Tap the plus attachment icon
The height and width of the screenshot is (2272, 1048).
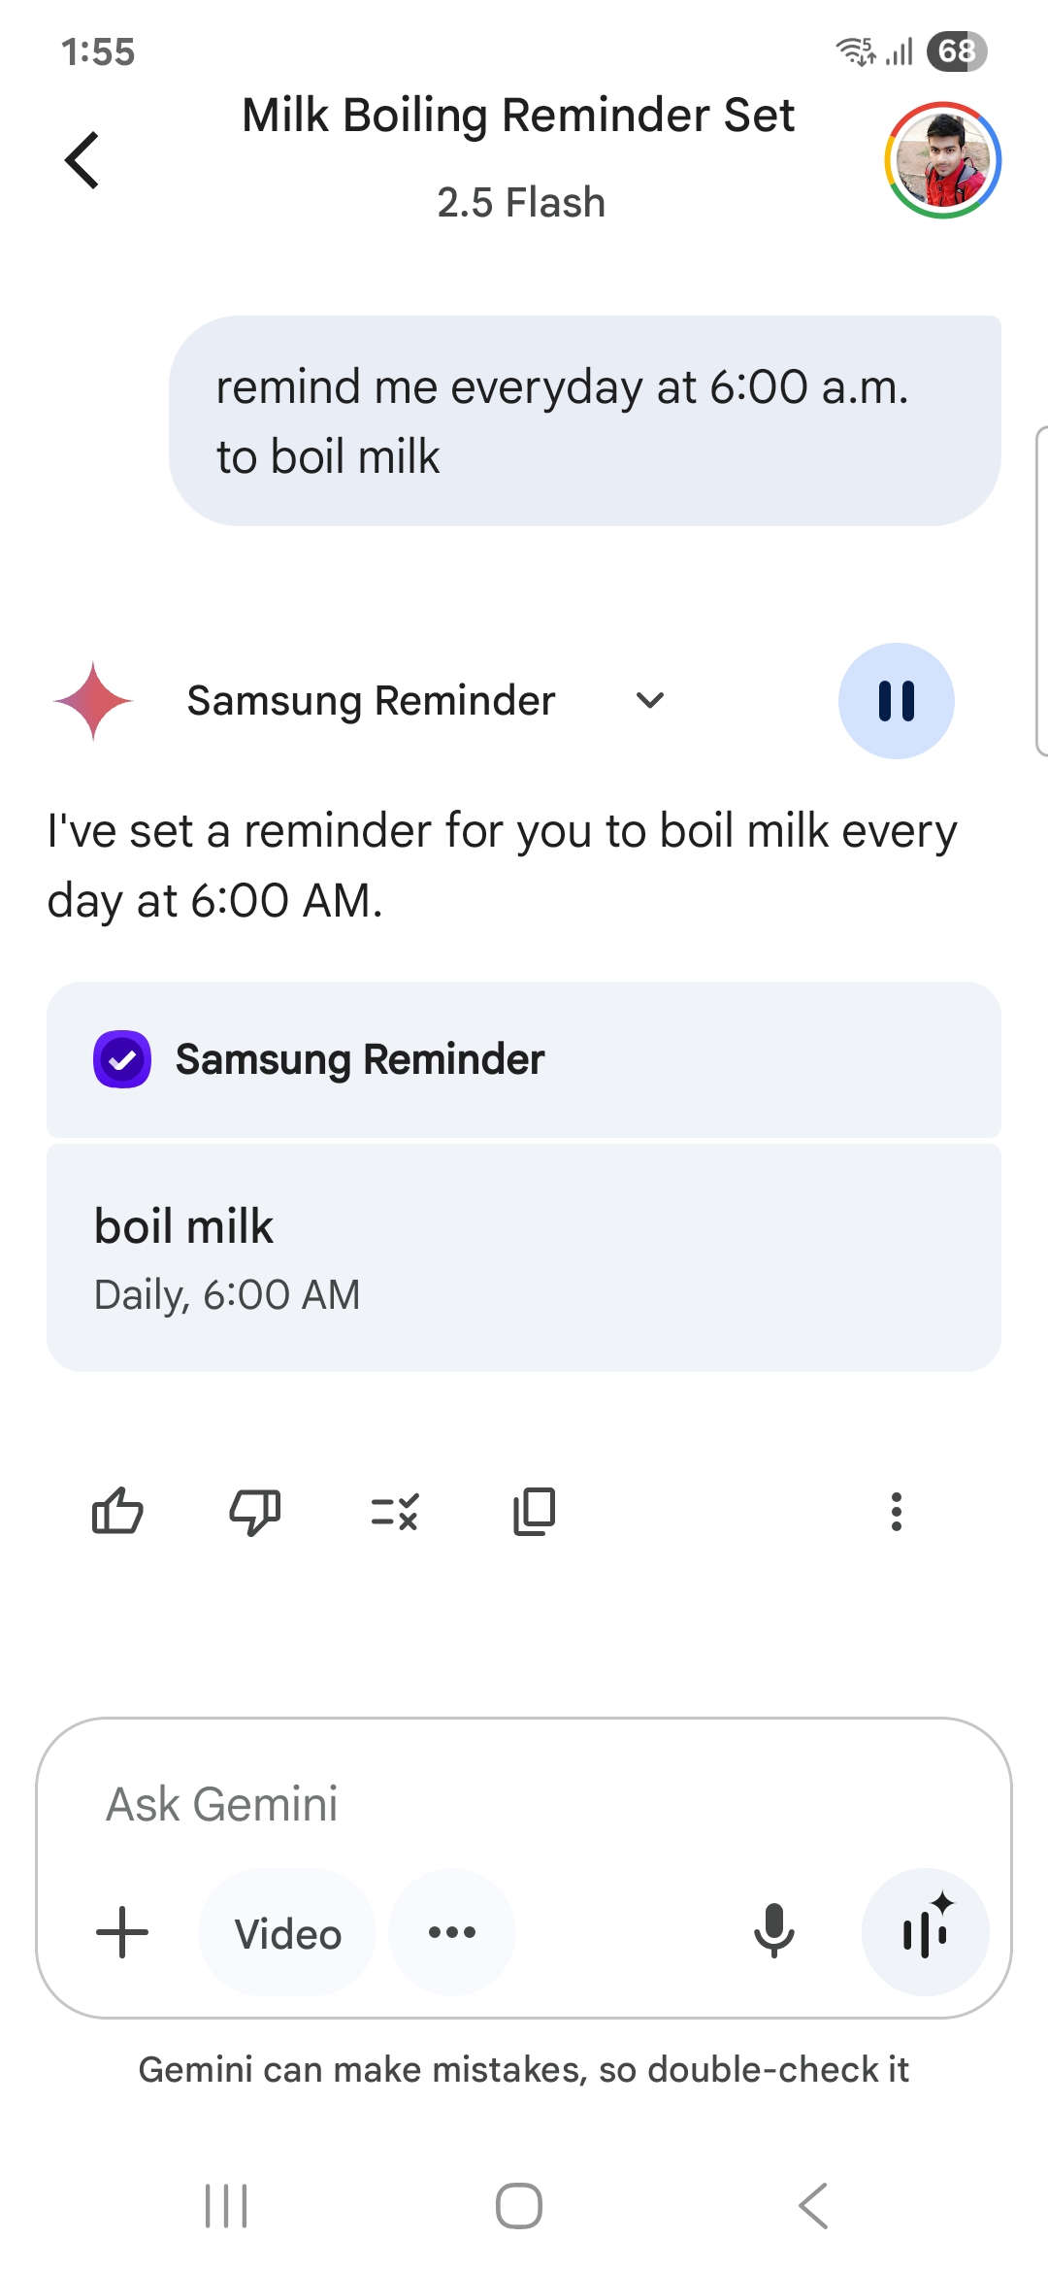[122, 1932]
